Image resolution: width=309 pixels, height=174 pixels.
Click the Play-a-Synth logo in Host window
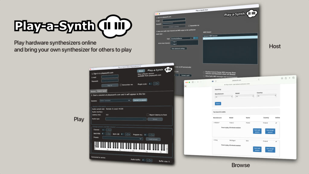tap(251, 14)
